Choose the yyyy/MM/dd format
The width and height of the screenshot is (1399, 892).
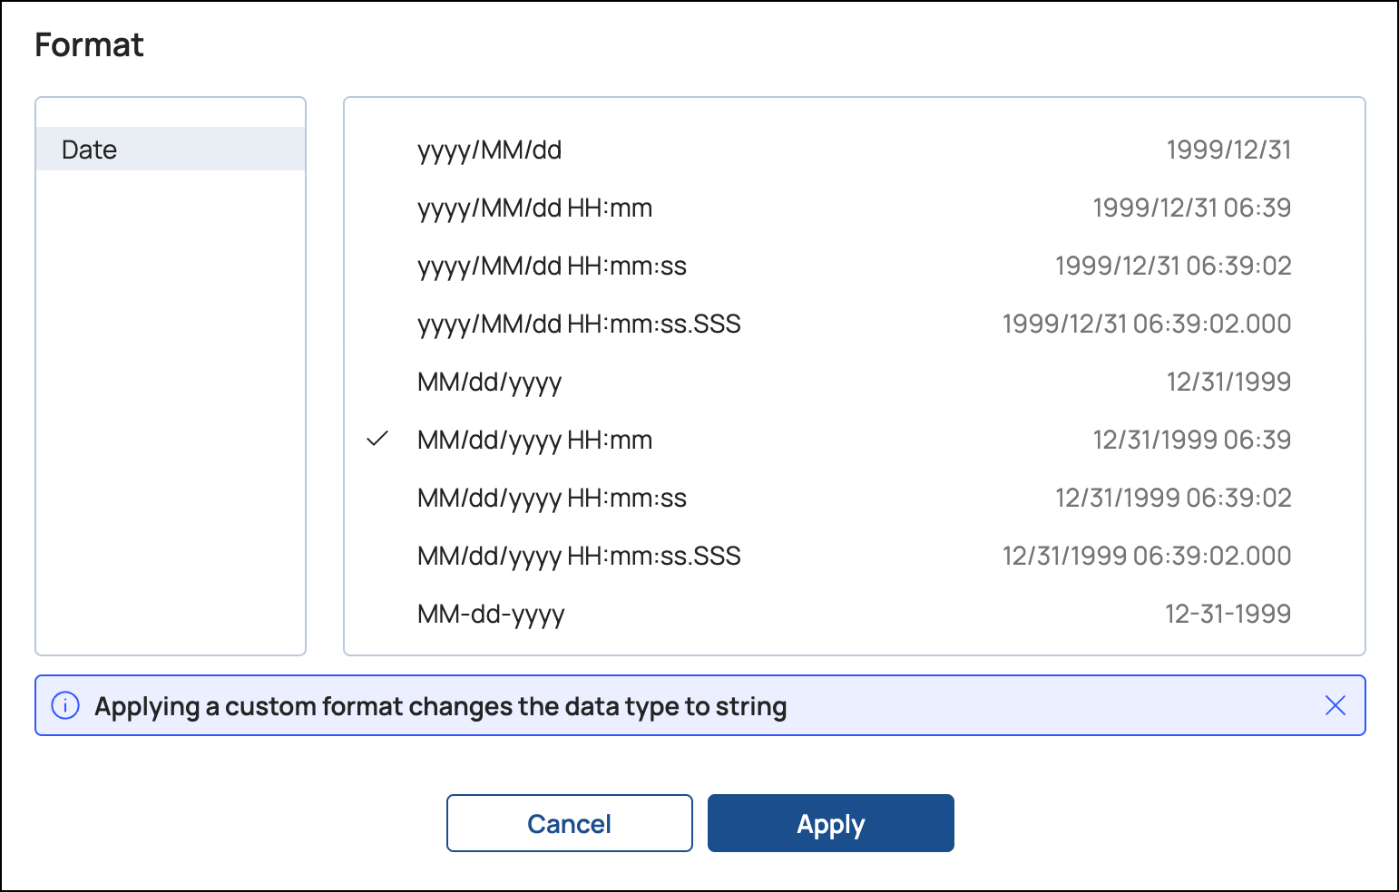(x=490, y=150)
